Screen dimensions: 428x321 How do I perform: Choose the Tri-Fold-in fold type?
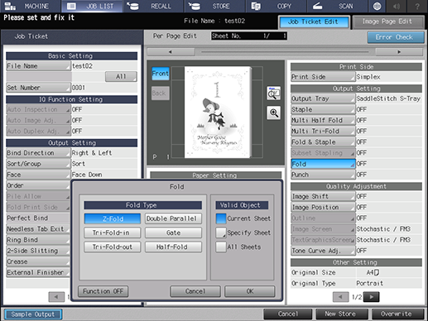113,232
